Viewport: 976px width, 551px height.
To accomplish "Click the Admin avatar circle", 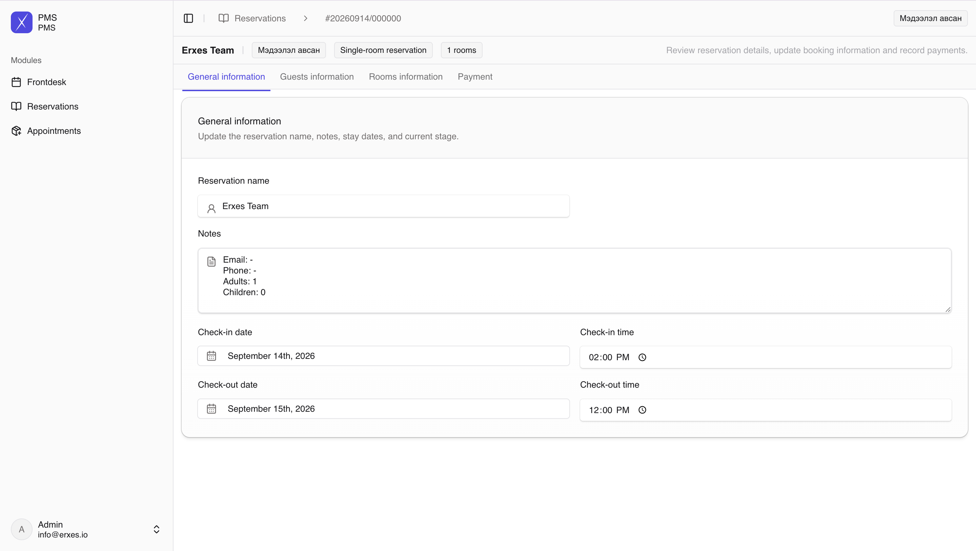I will 22,529.
